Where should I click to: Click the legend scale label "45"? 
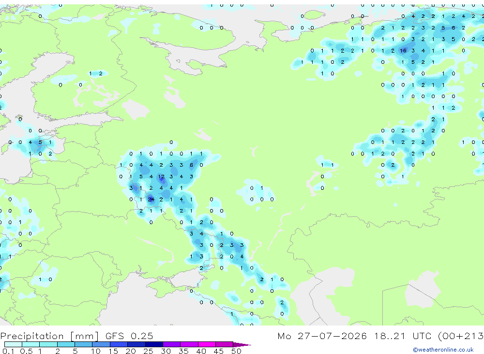coord(219,351)
